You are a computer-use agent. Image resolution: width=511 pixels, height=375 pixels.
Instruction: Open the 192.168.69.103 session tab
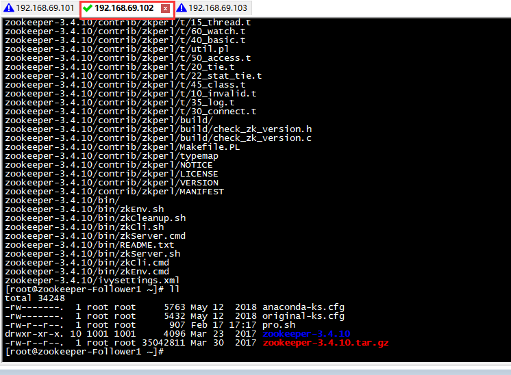click(x=214, y=8)
